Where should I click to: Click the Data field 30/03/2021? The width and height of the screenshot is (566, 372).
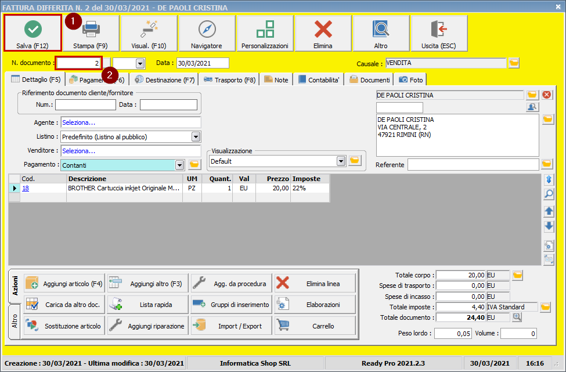pos(203,63)
